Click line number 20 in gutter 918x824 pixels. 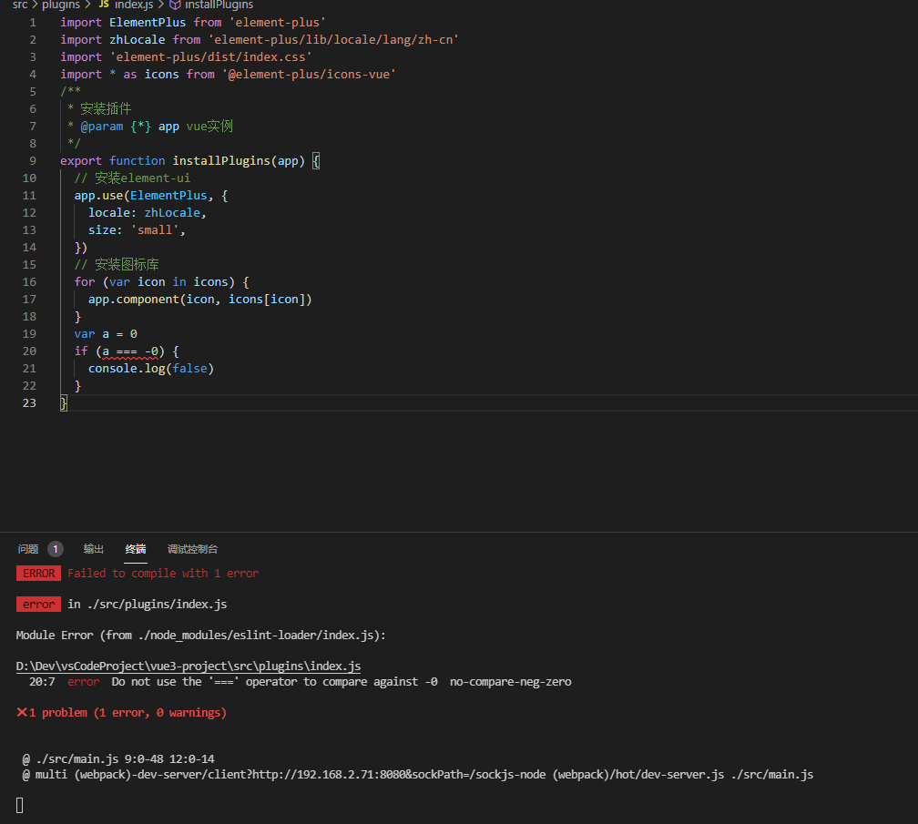pyautogui.click(x=29, y=351)
